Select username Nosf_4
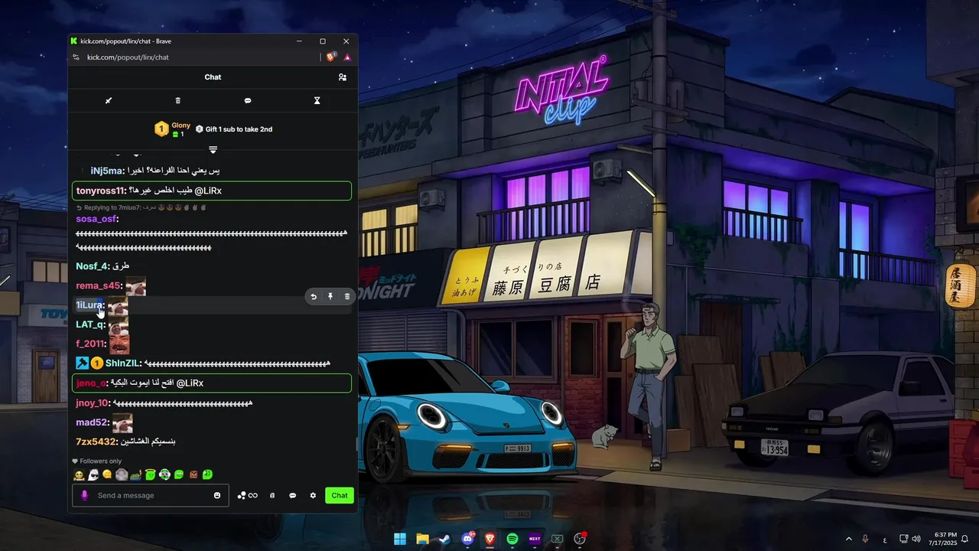Image resolution: width=979 pixels, height=551 pixels. click(92, 266)
